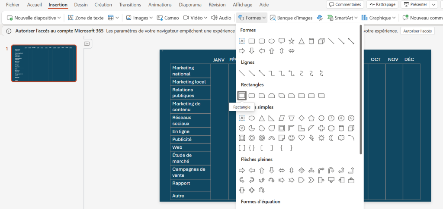Open Banque d'images

pos(291,18)
